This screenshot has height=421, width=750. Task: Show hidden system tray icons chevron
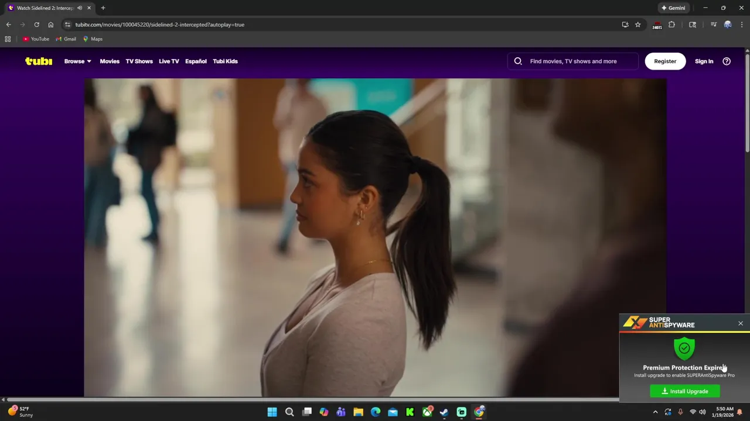coord(655,412)
